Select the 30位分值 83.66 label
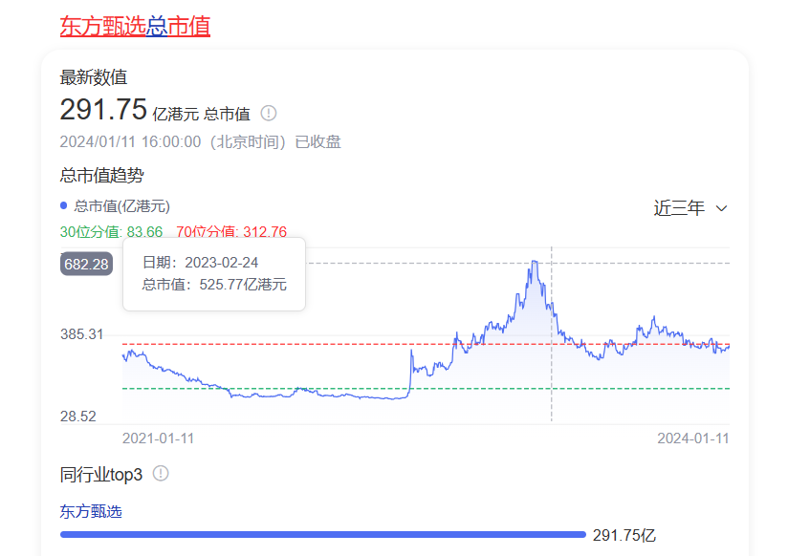This screenshot has height=556, width=788. click(x=111, y=232)
